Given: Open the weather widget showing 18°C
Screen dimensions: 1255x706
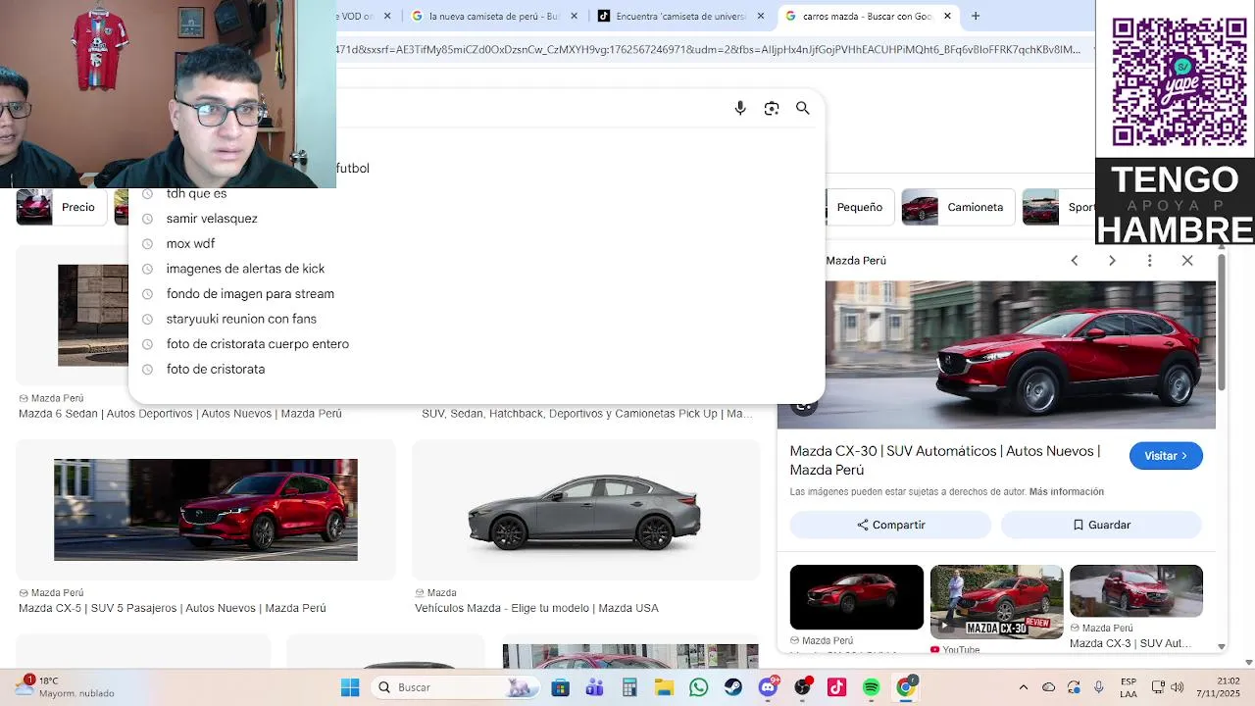Looking at the screenshot, I should click(65, 687).
